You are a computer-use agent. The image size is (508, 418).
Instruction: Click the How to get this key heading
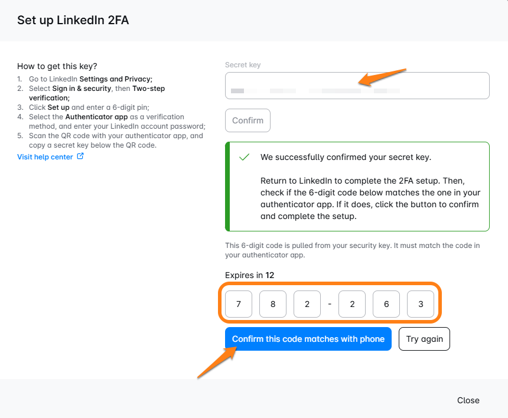click(x=57, y=66)
